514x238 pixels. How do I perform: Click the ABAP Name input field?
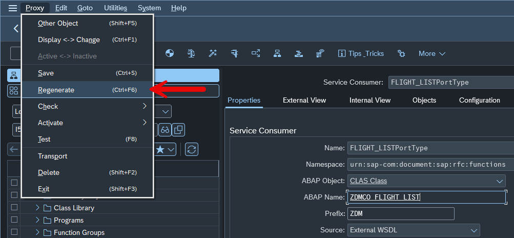[x=426, y=197]
